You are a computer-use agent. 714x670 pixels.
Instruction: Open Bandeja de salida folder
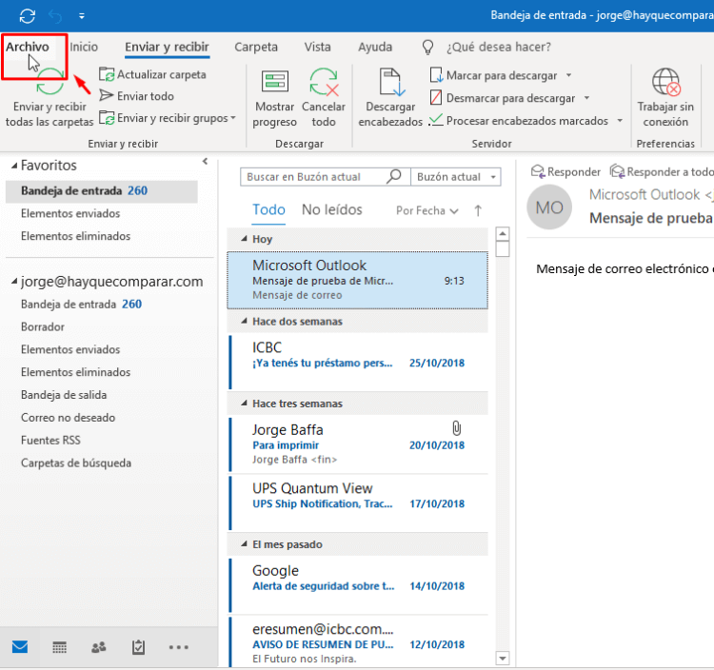pyautogui.click(x=64, y=395)
